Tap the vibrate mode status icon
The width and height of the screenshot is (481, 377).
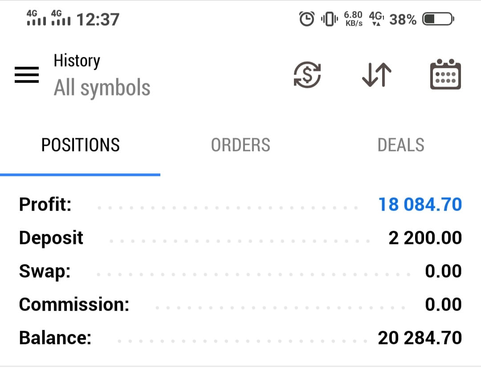tap(330, 19)
